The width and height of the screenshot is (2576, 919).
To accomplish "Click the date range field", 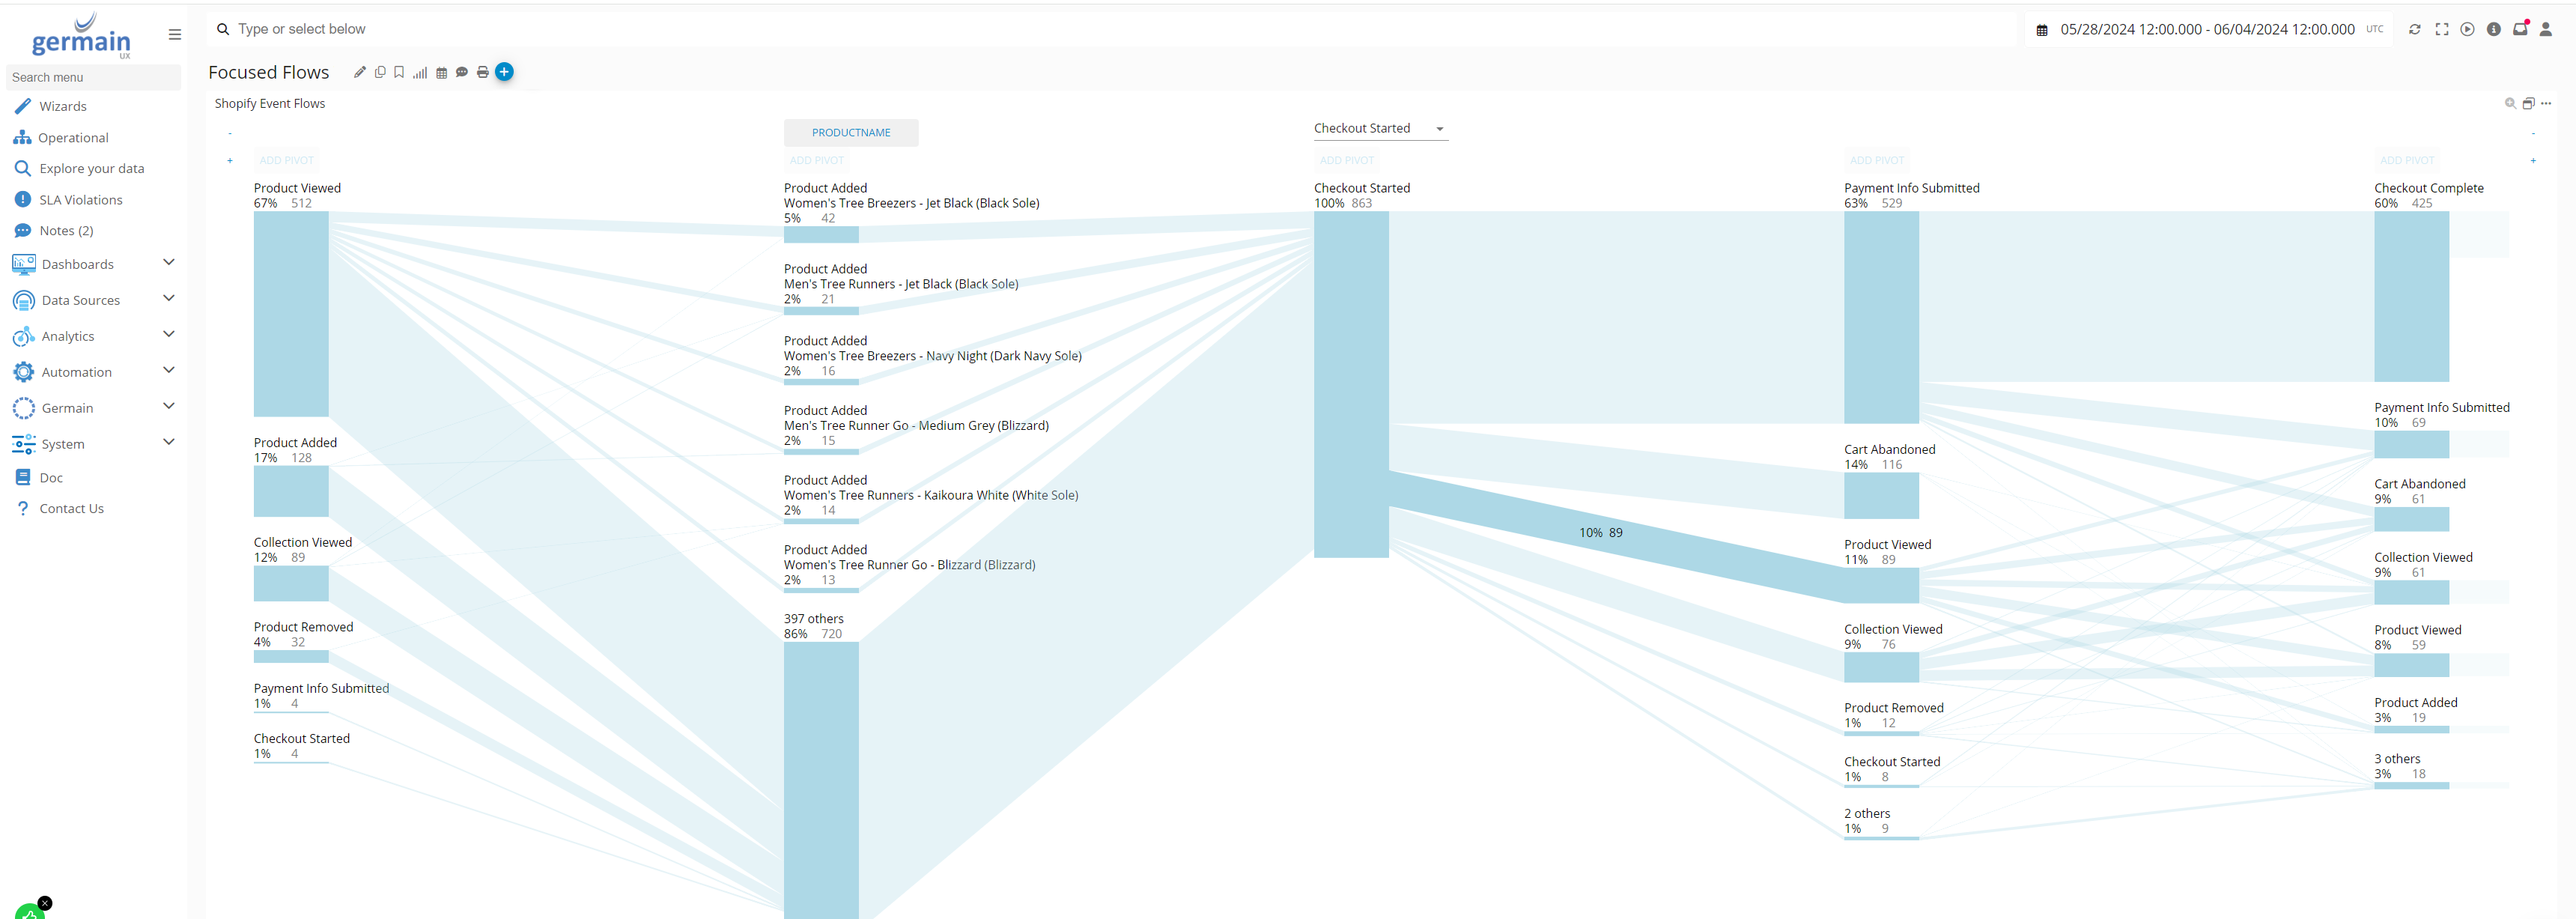I will click(x=2207, y=29).
